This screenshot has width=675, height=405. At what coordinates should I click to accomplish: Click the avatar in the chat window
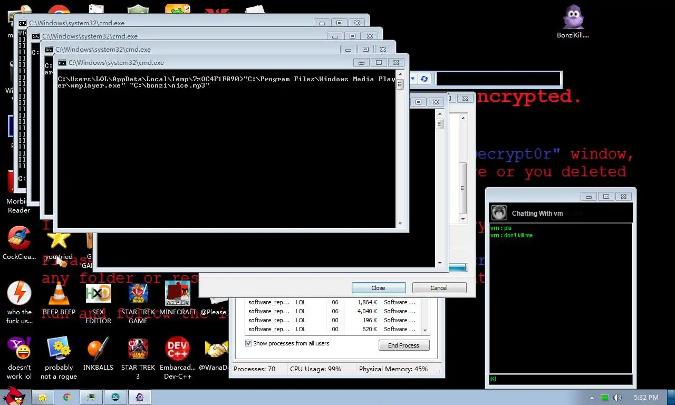coord(499,213)
